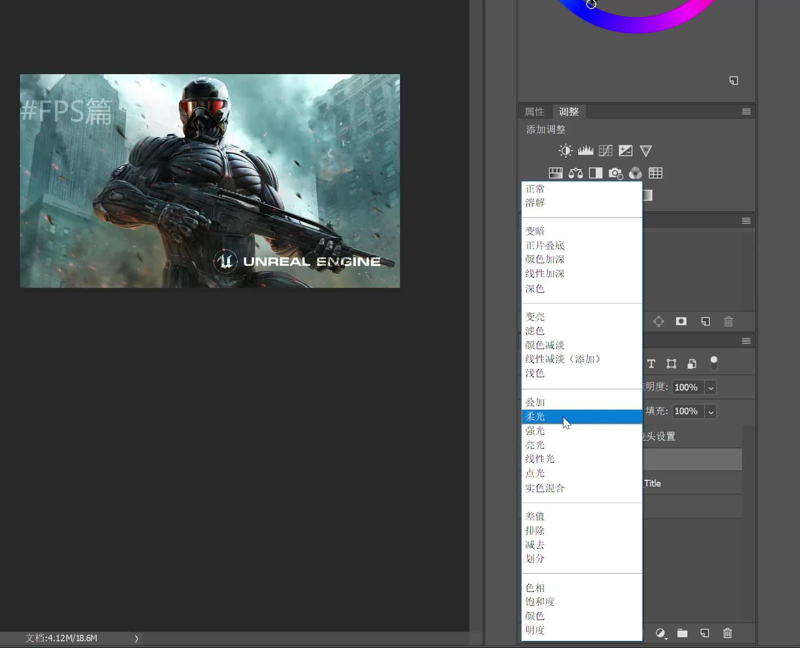Choose 变暗 blend mode
Viewport: 800px width, 648px height.
pos(582,231)
